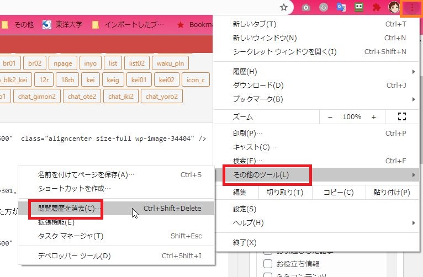Click the list02 tag button

click(137, 63)
